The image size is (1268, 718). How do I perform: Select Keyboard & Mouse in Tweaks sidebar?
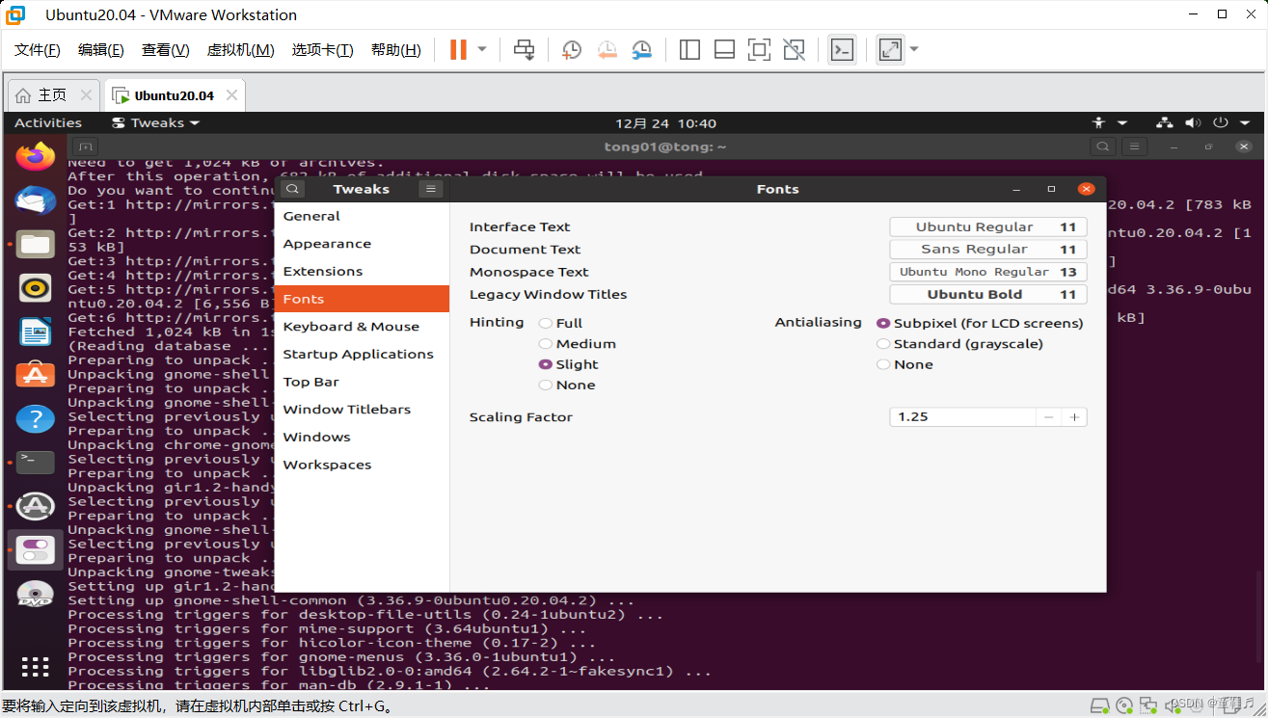[363, 327]
